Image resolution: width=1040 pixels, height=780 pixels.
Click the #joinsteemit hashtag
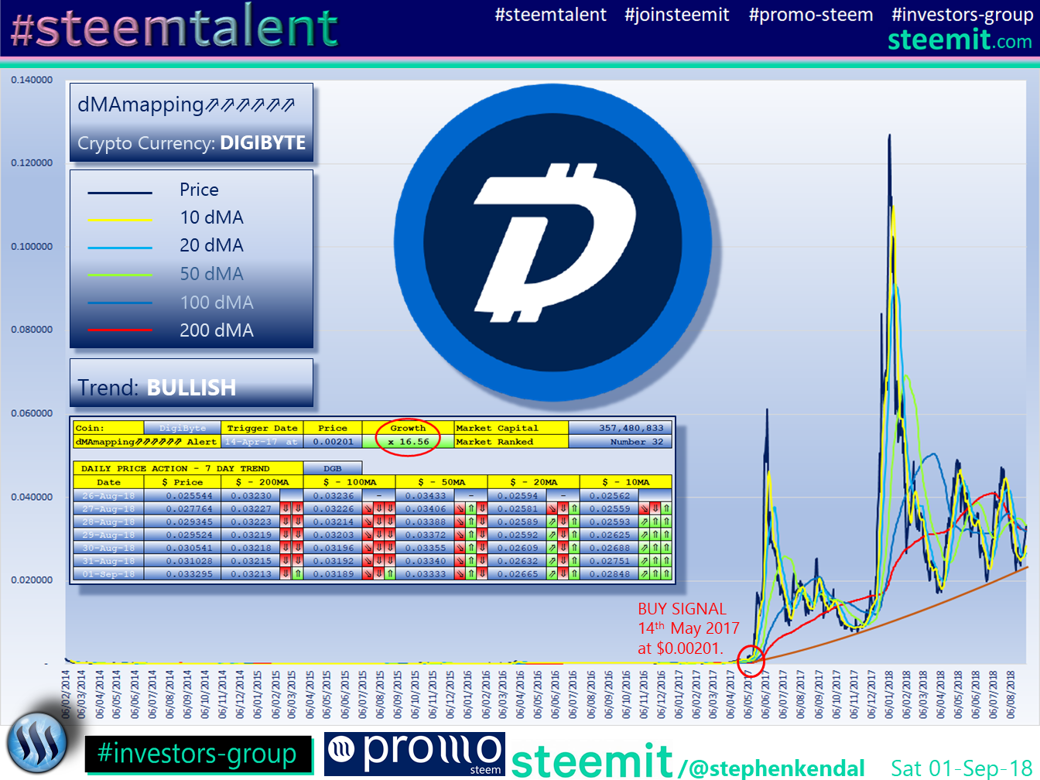coord(677,15)
